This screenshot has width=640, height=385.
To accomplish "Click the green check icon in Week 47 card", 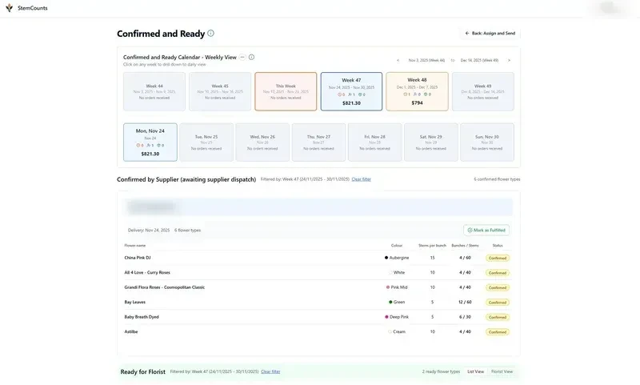I will [x=360, y=94].
